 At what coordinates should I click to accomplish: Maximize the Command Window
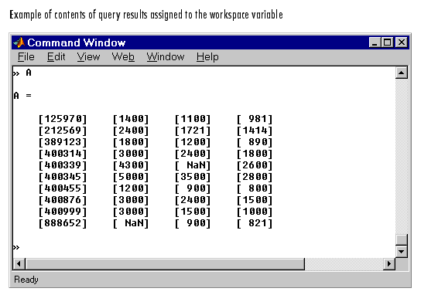[387, 42]
